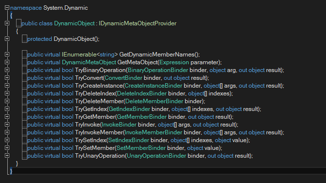Open collapsed ellipsis box before protected DynamicObject()
This screenshot has height=183, width=326.
24,39
